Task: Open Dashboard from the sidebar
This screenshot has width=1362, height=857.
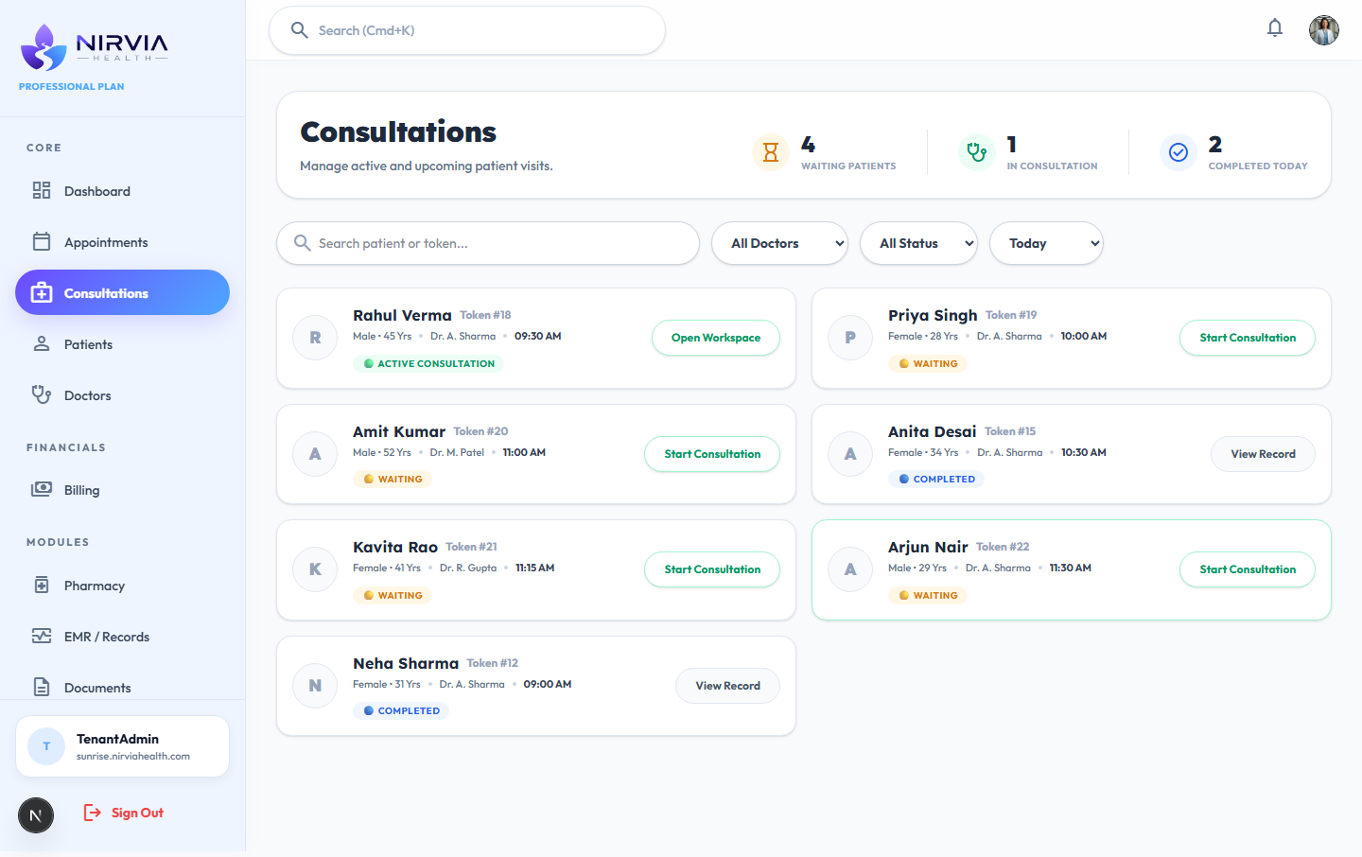Action: tap(123, 191)
